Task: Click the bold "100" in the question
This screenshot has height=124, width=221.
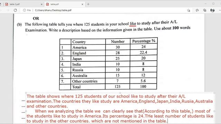Action: (x=176, y=28)
